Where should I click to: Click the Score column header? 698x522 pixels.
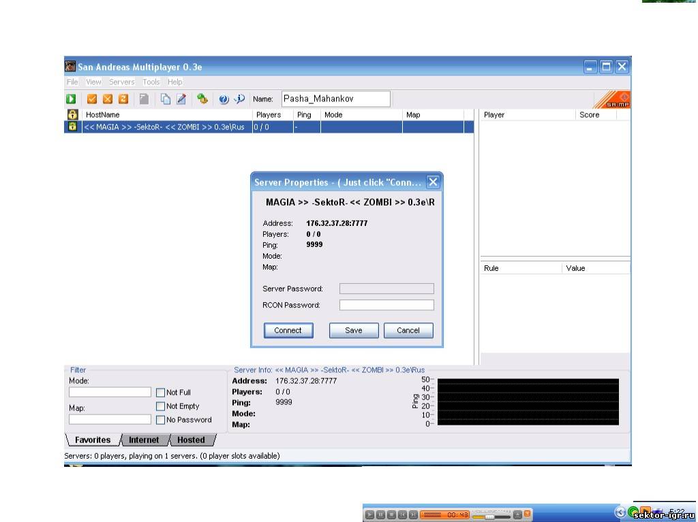coord(596,115)
